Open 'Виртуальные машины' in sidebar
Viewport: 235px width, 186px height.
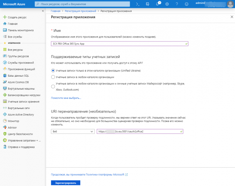(x=20, y=89)
